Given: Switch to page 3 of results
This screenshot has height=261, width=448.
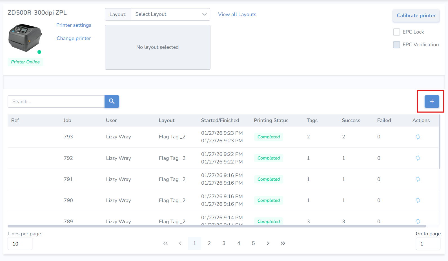Looking at the screenshot, I should pyautogui.click(x=224, y=243).
